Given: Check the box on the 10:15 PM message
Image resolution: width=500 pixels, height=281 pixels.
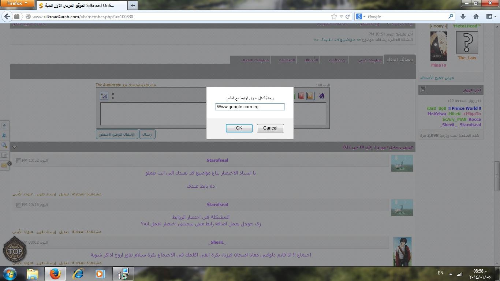Looking at the screenshot, I should click(19, 205).
